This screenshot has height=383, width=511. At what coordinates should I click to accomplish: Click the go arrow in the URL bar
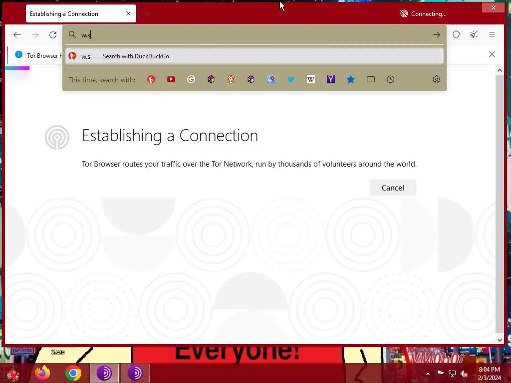point(436,34)
